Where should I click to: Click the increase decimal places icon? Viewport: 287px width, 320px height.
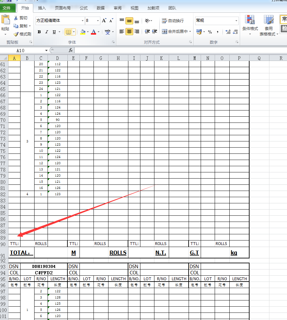[x=228, y=32]
